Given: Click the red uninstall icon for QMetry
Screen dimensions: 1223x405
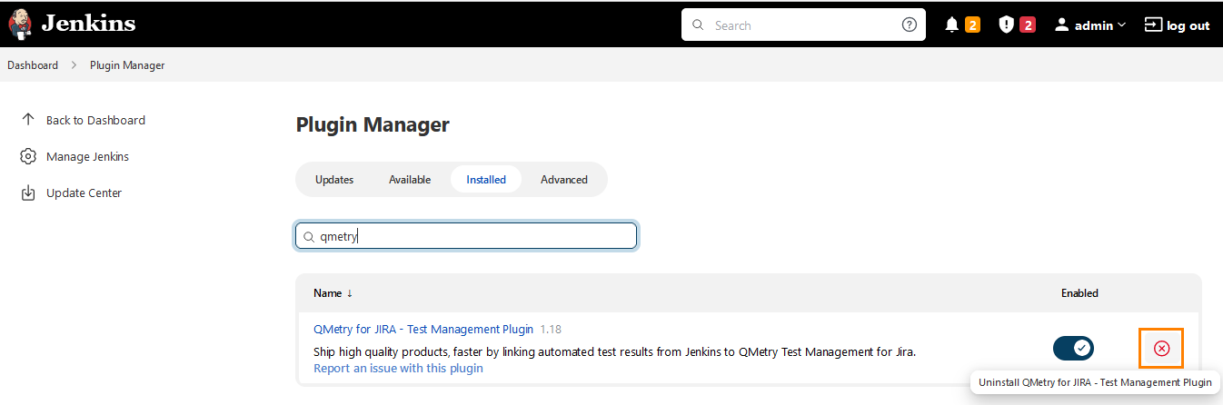Looking at the screenshot, I should click(1161, 349).
